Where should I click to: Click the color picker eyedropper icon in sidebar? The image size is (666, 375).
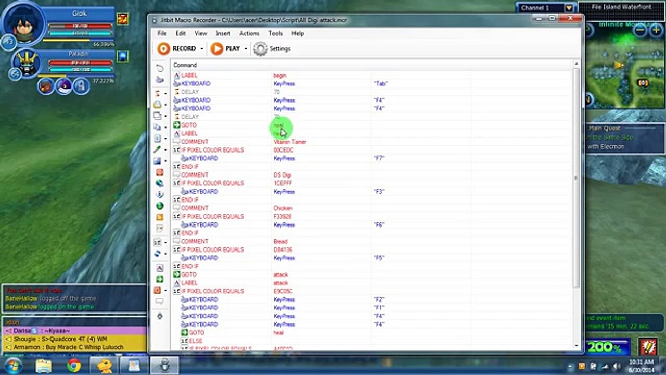(158, 149)
